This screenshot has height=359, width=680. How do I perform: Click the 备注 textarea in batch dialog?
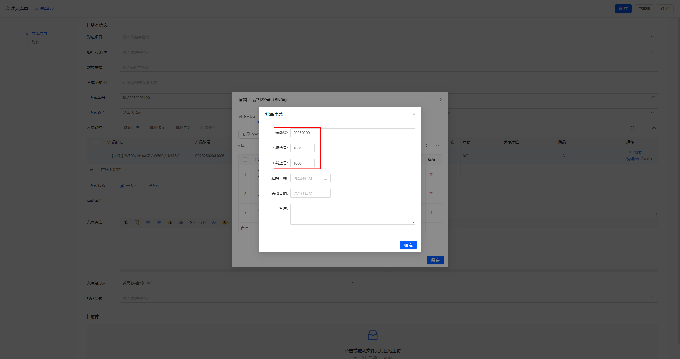pos(352,214)
